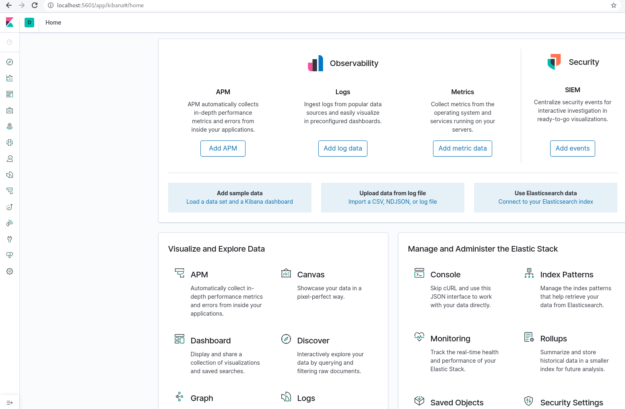Click the Index Patterns card icon
The image size is (625, 409).
click(529, 273)
